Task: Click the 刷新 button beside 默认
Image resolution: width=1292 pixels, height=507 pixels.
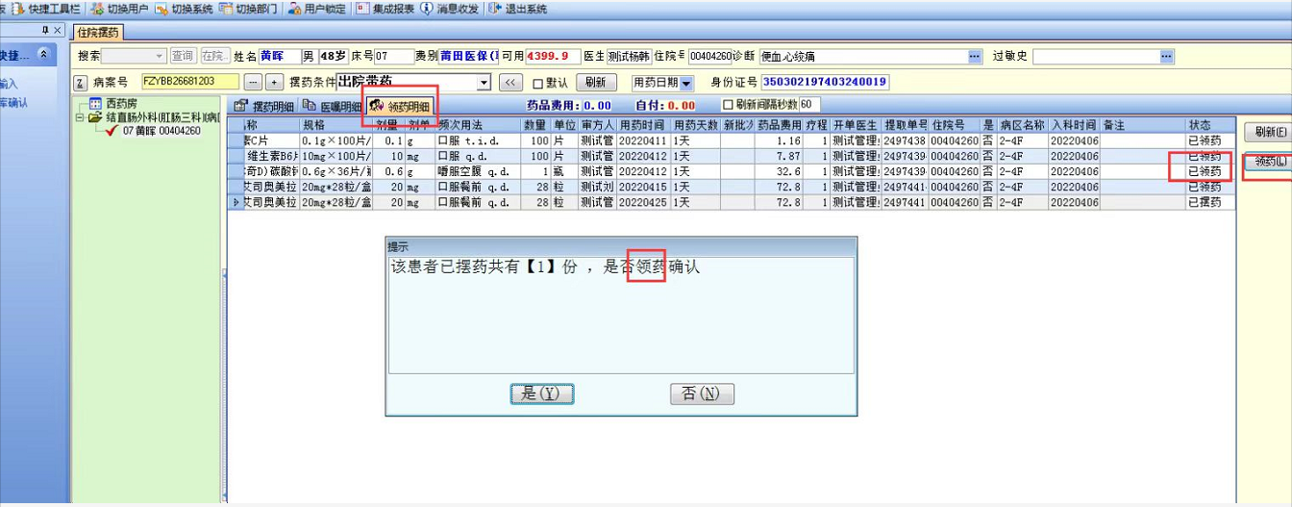Action: point(596,83)
